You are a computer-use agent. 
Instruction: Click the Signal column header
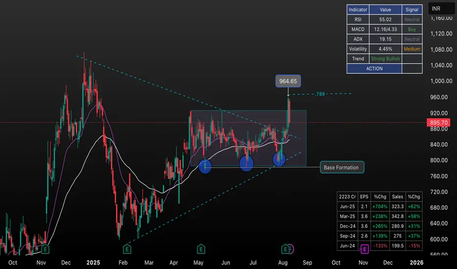[412, 10]
